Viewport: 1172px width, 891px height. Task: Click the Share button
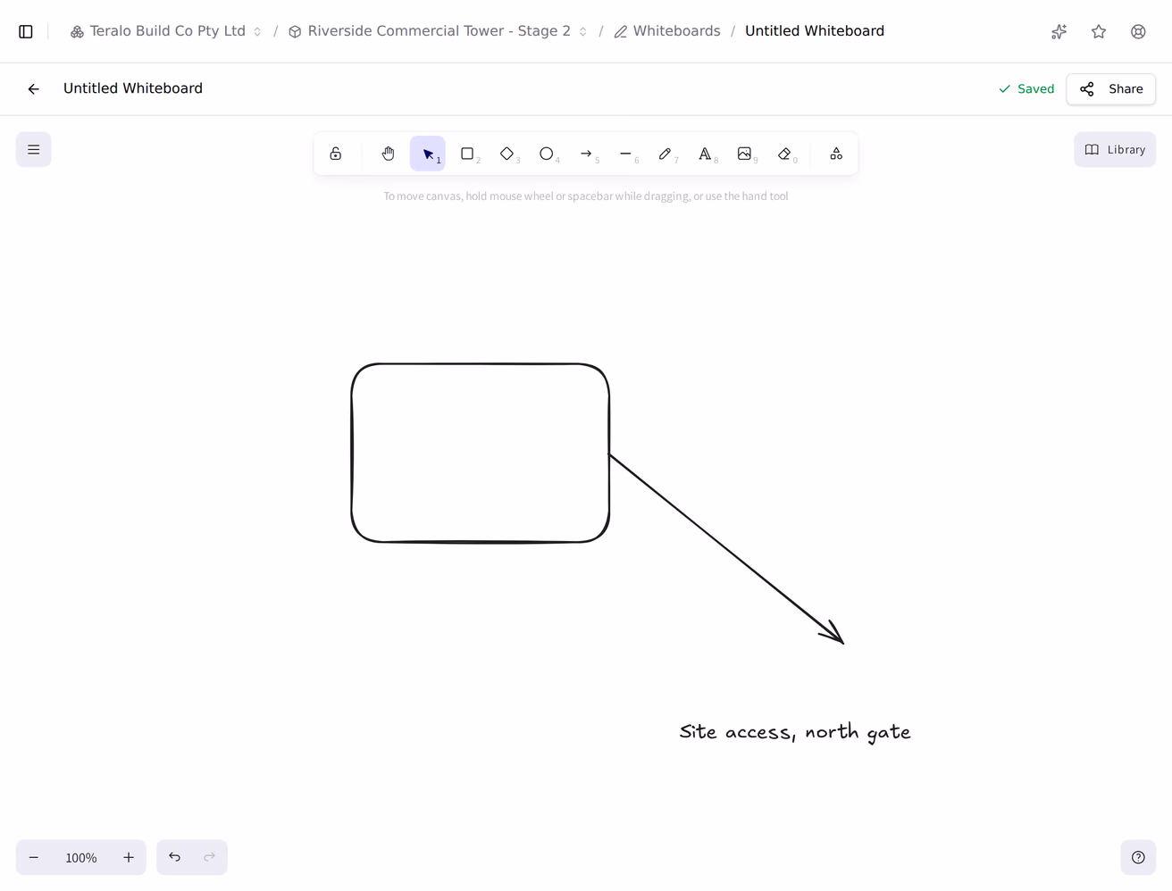[x=1111, y=89]
